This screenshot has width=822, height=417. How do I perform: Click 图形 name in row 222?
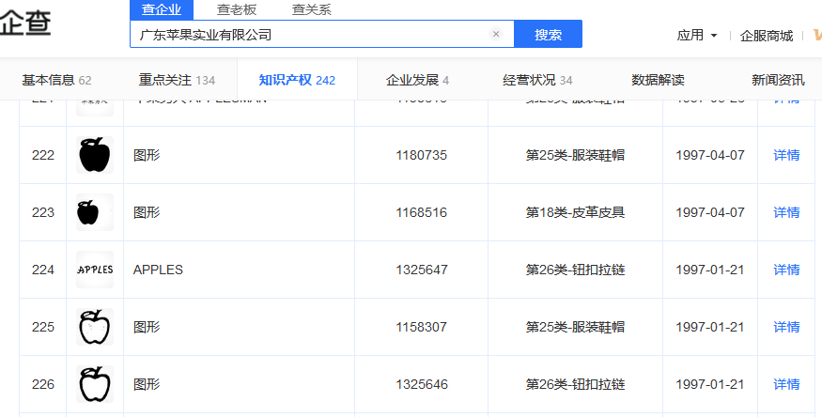coord(147,155)
